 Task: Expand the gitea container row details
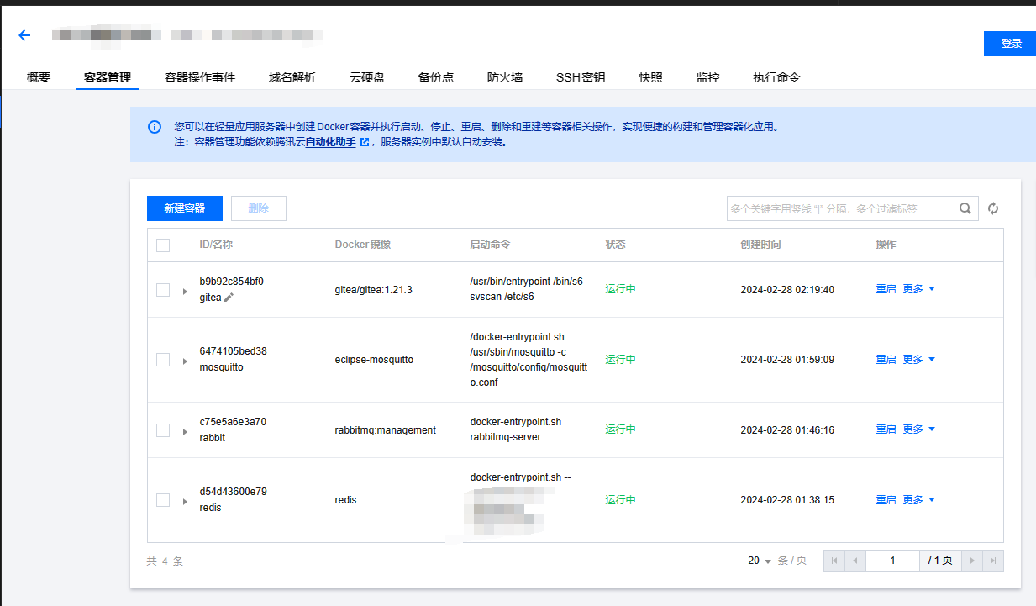click(185, 291)
